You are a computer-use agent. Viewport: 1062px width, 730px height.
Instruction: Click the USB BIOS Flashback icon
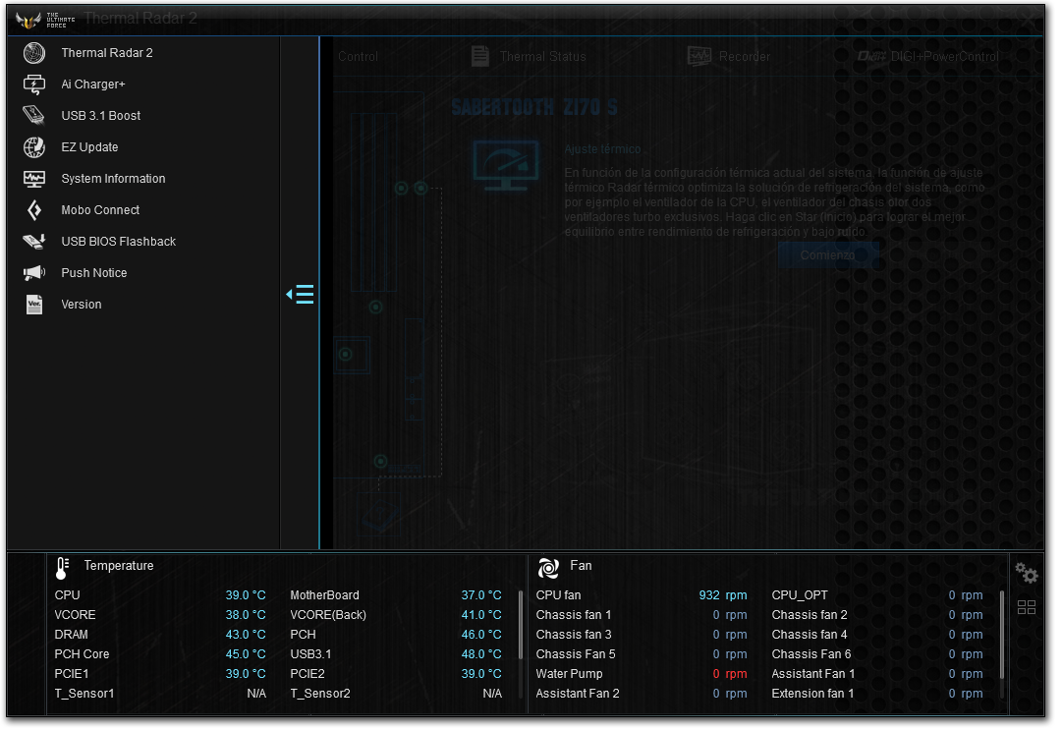33,241
